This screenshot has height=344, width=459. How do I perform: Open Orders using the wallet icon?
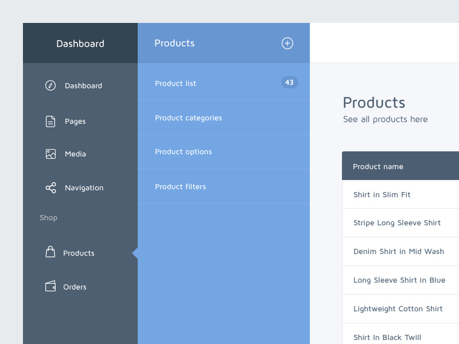click(51, 287)
